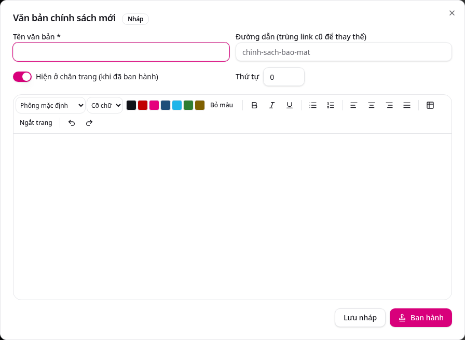Close the policy document dialog
The width and height of the screenshot is (465, 340).
[x=452, y=13]
